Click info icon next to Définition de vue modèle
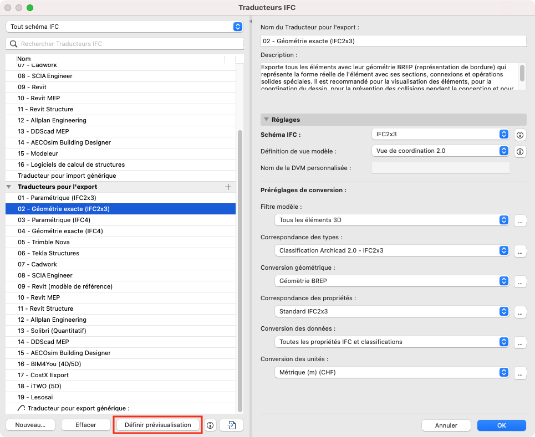The image size is (535, 437). [519, 151]
